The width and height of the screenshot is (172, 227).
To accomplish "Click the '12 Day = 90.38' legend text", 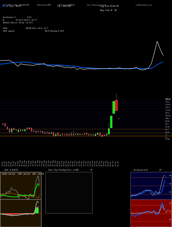I will click(x=13, y=6).
